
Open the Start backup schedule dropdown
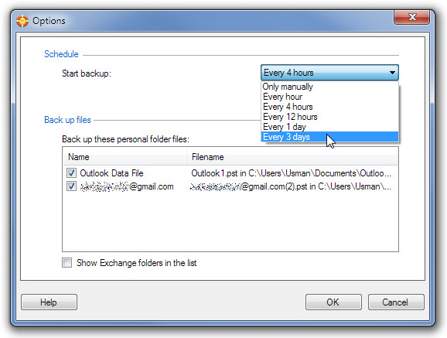[x=329, y=73]
